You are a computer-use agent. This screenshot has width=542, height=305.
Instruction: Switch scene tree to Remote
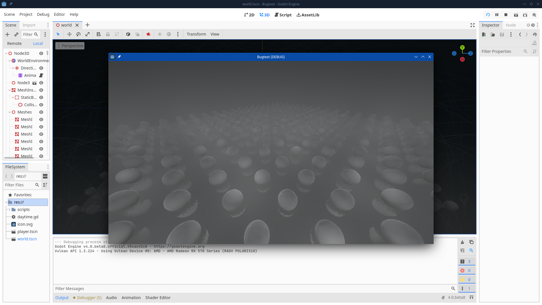click(14, 43)
